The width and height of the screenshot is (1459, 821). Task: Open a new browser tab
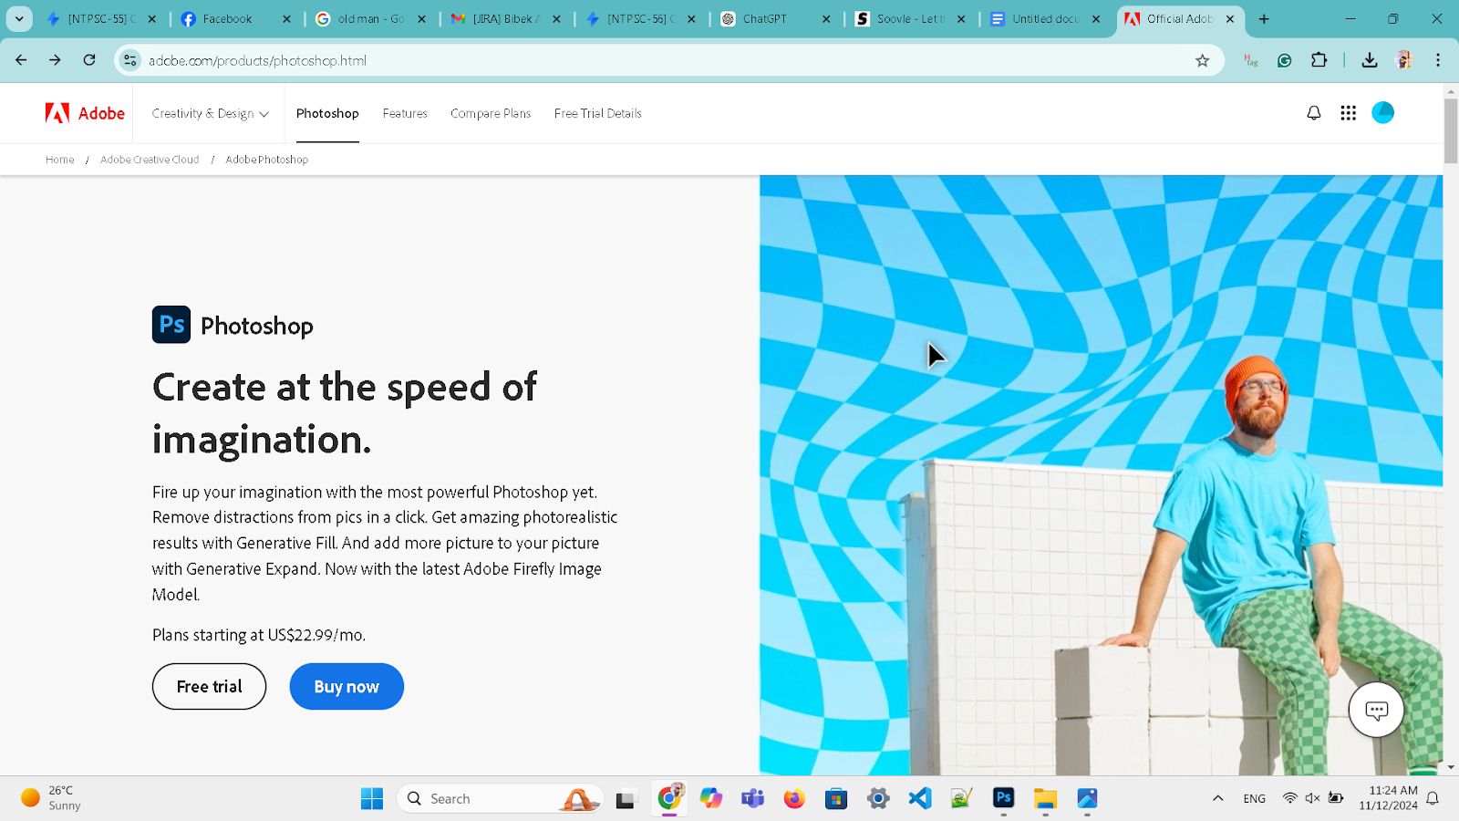point(1264,18)
